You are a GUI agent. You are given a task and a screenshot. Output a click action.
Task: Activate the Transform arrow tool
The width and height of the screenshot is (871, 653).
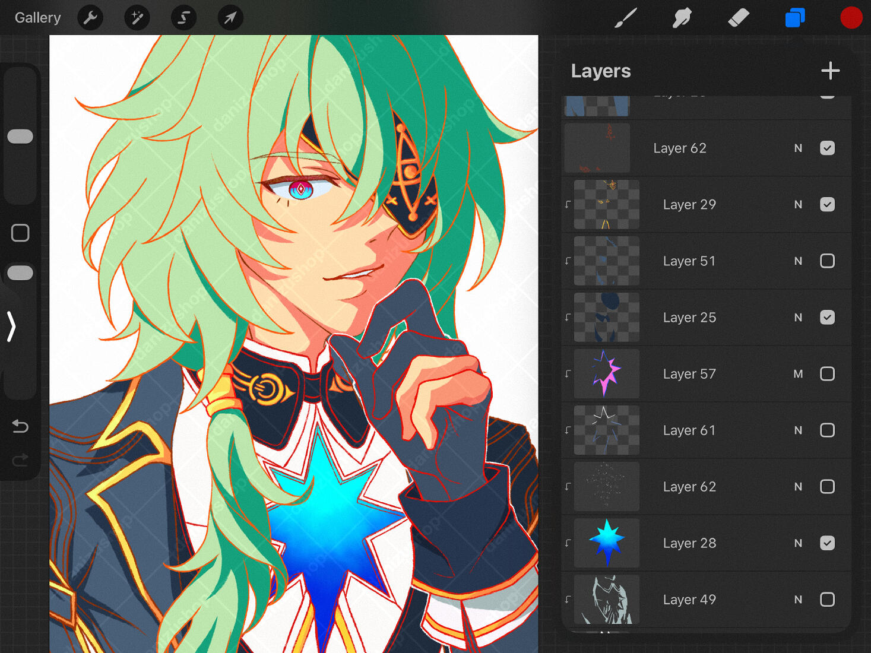(x=230, y=18)
